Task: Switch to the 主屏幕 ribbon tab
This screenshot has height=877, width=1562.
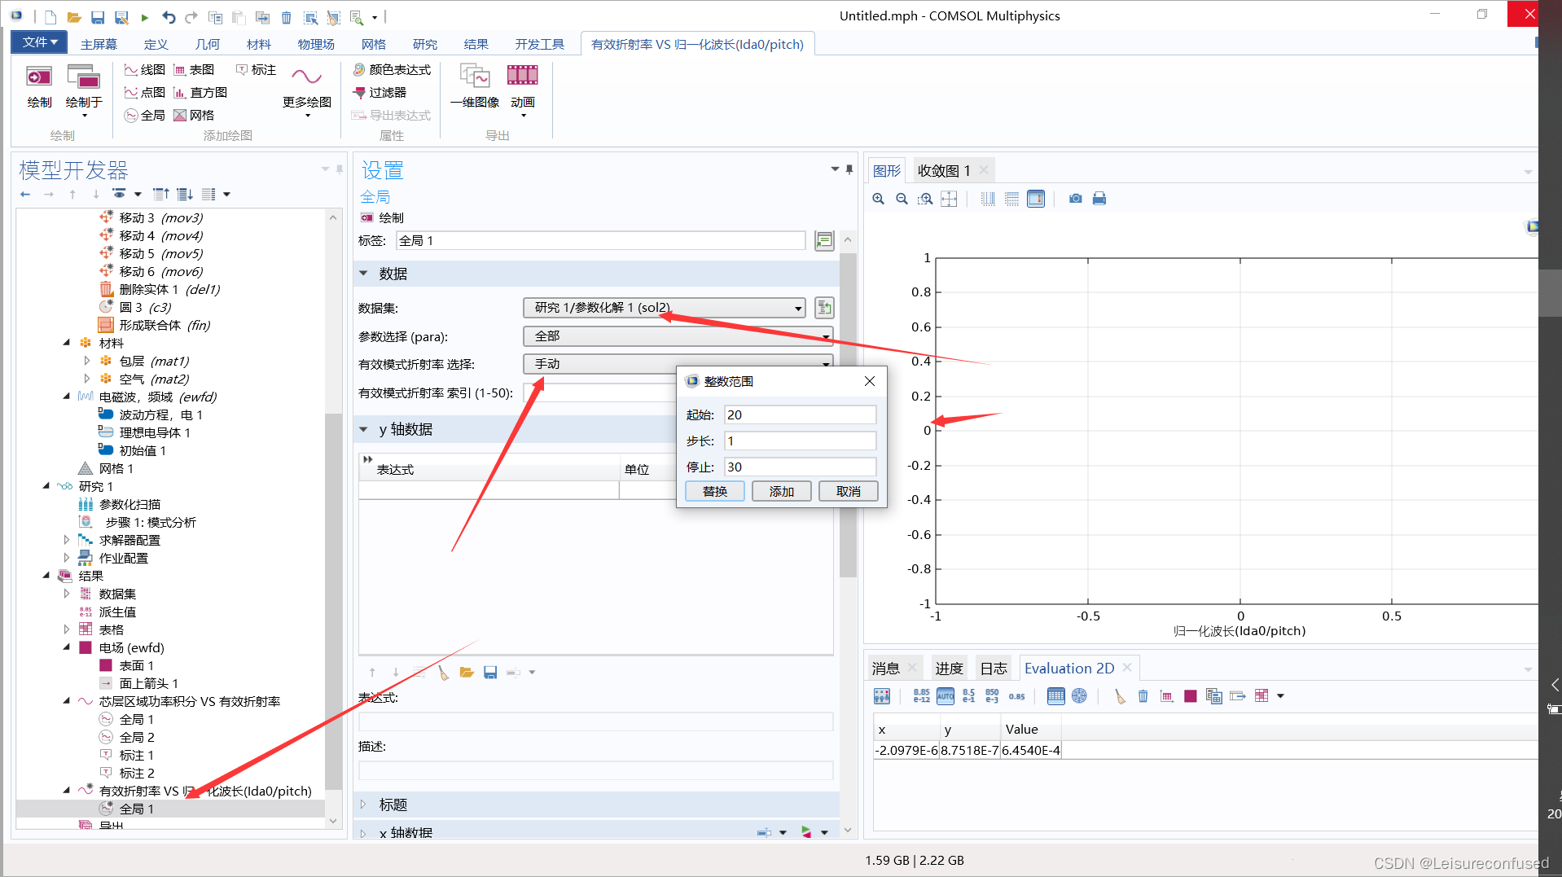Action: [x=99, y=44]
